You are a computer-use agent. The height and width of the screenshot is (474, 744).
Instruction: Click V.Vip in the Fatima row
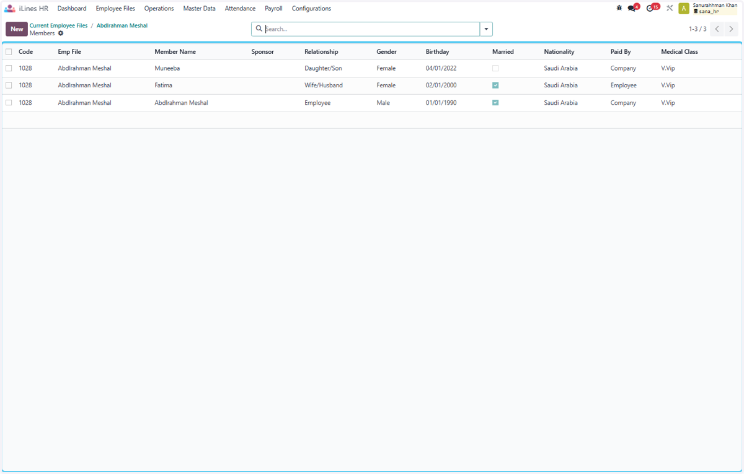click(x=668, y=86)
